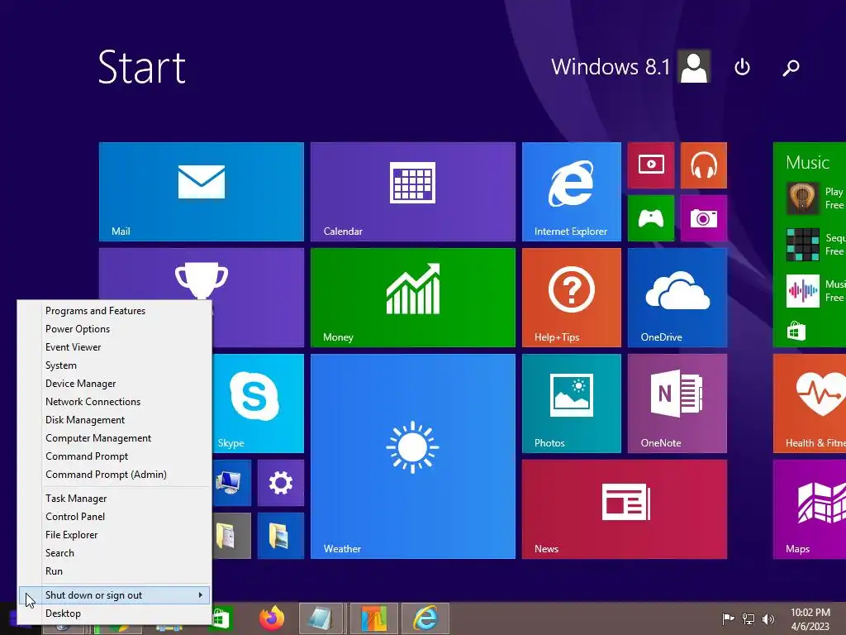Click the Action Center flag icon

coord(728,619)
